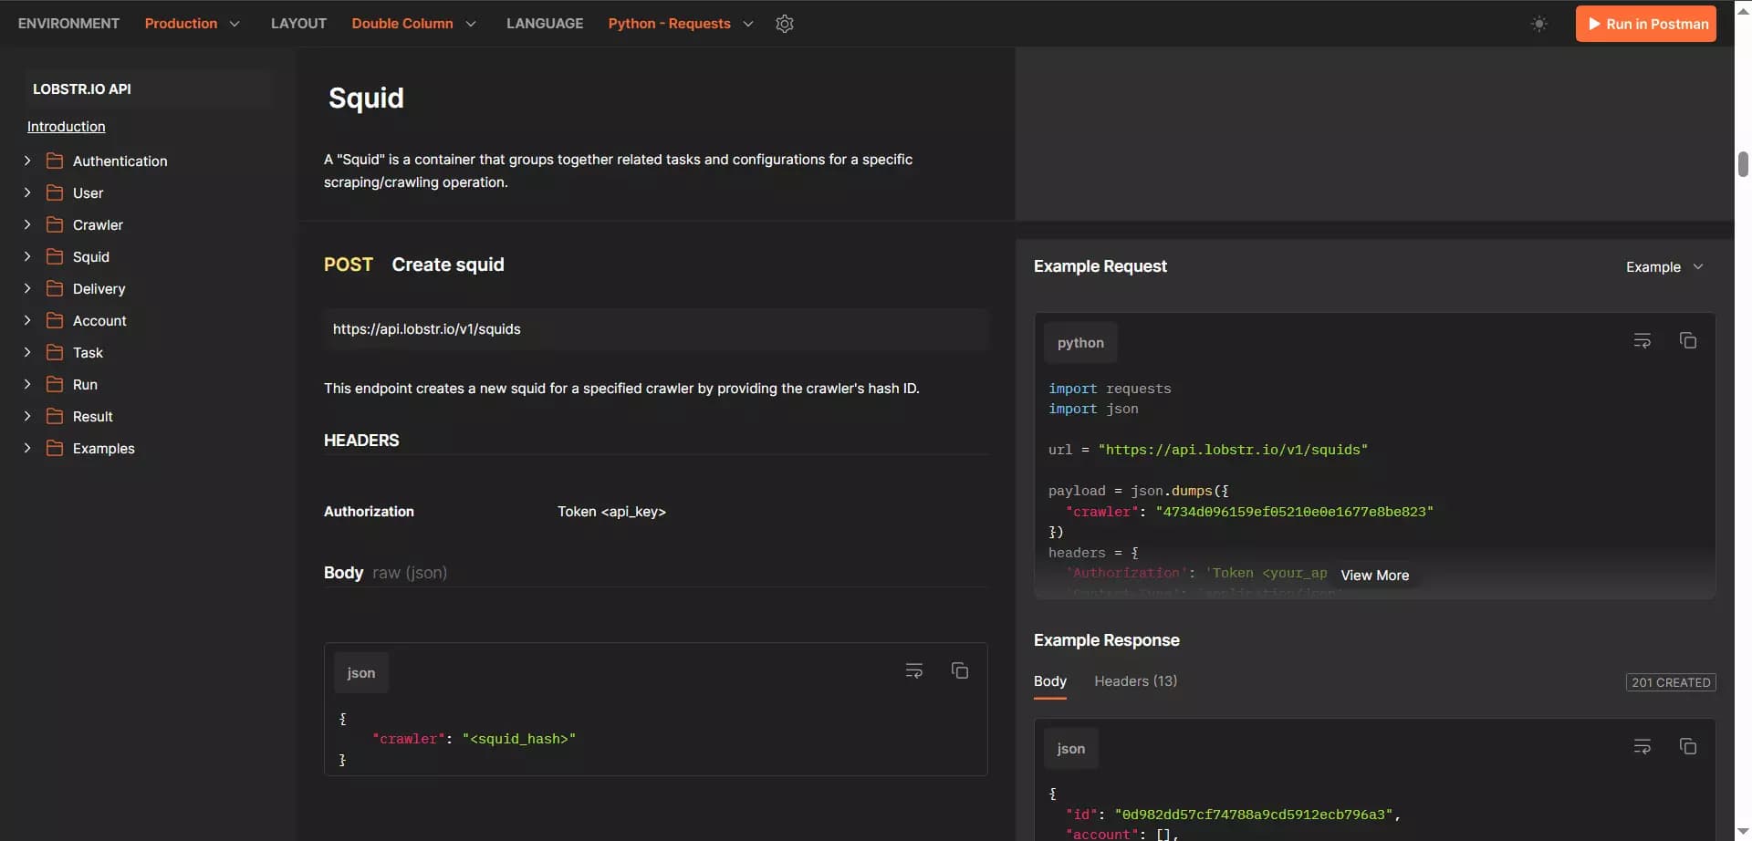1752x841 pixels.
Task: Click the Account folder icon
Action: pyautogui.click(x=55, y=320)
